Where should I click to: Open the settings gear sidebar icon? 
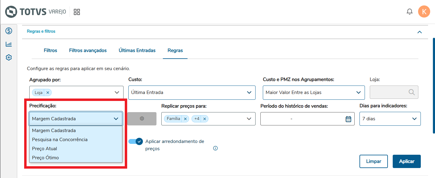click(9, 57)
